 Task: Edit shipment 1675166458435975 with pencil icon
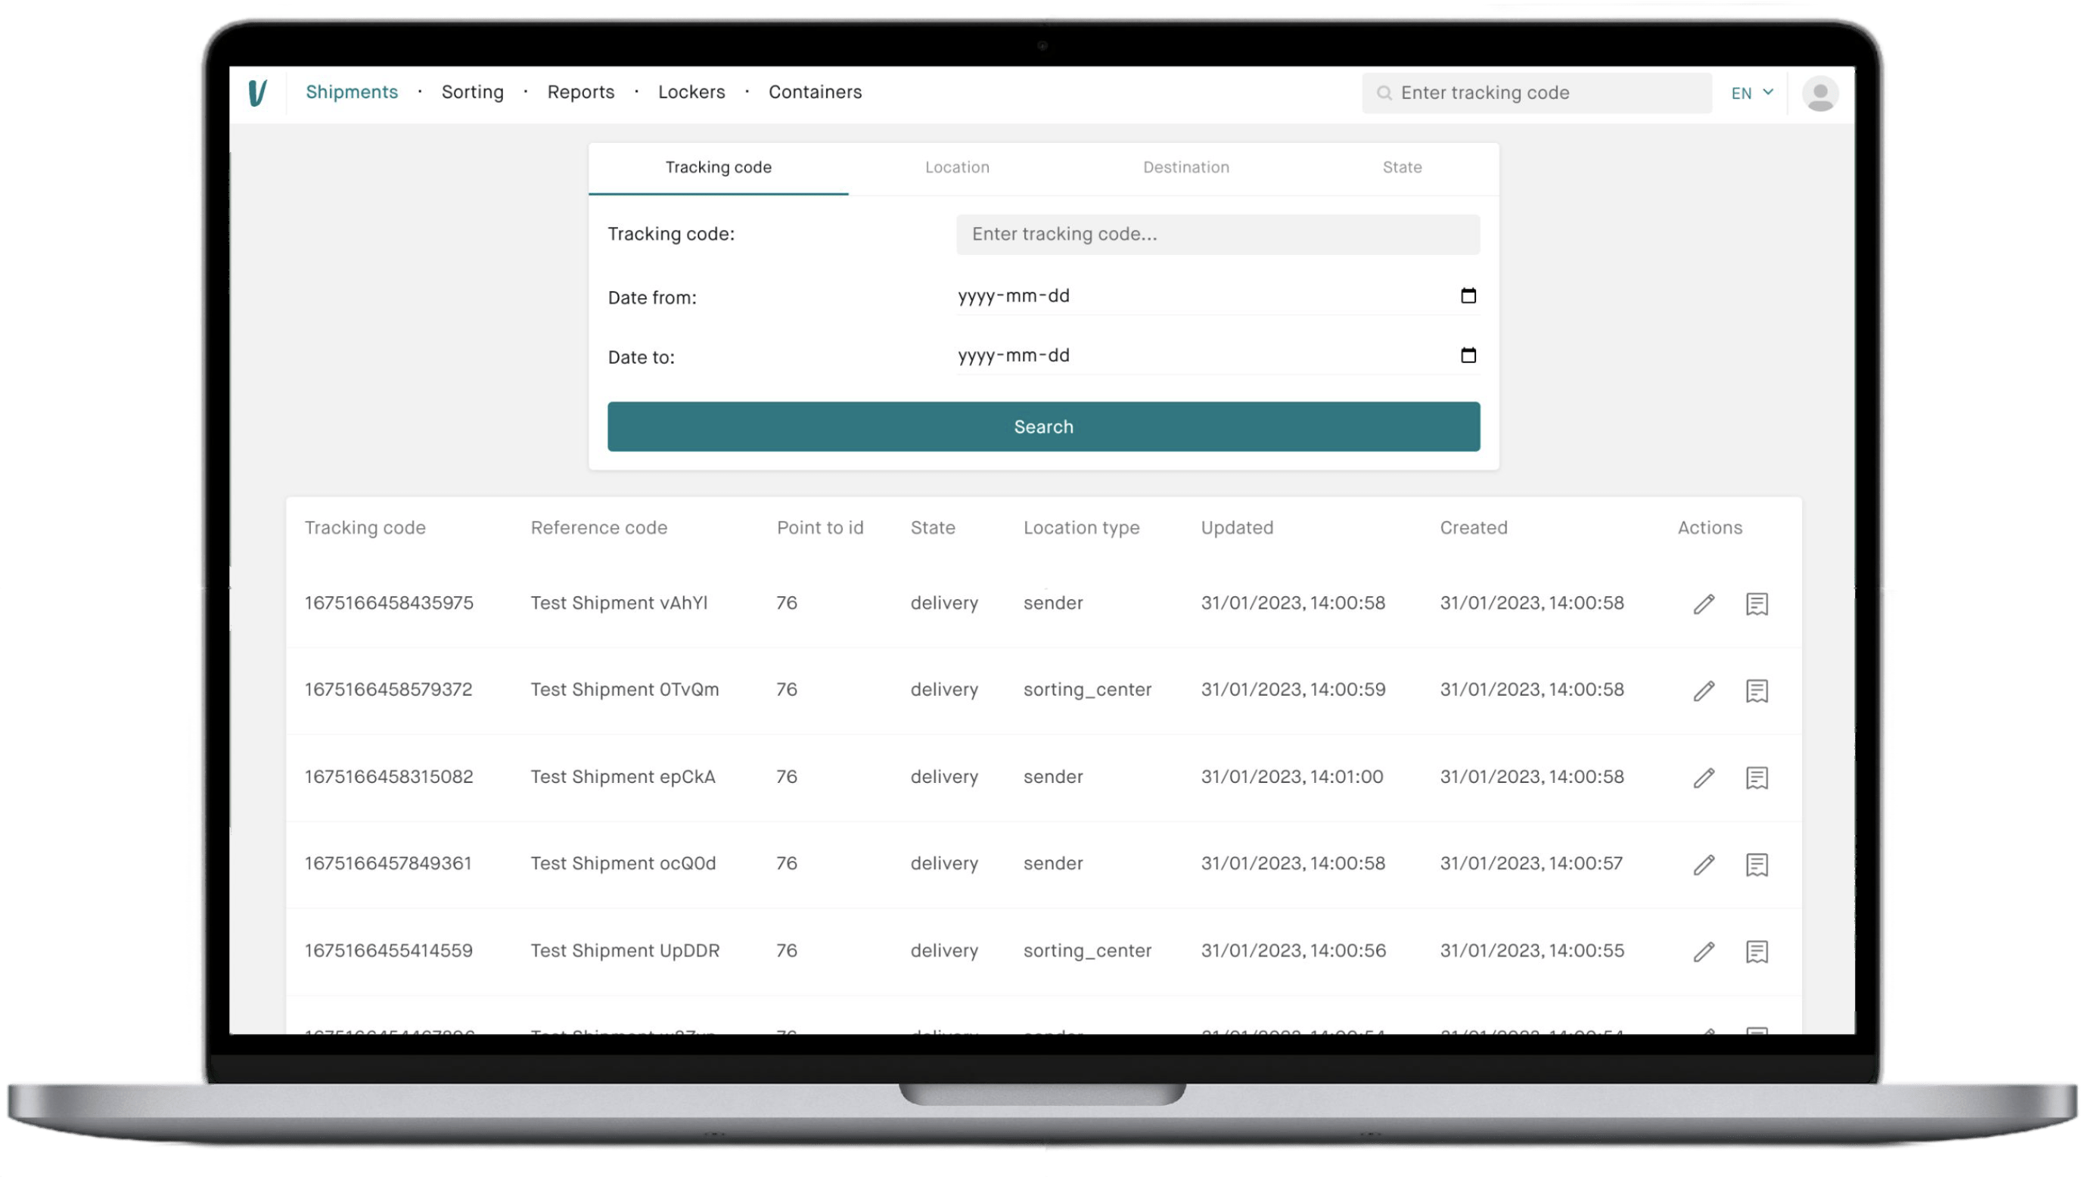[x=1704, y=604]
